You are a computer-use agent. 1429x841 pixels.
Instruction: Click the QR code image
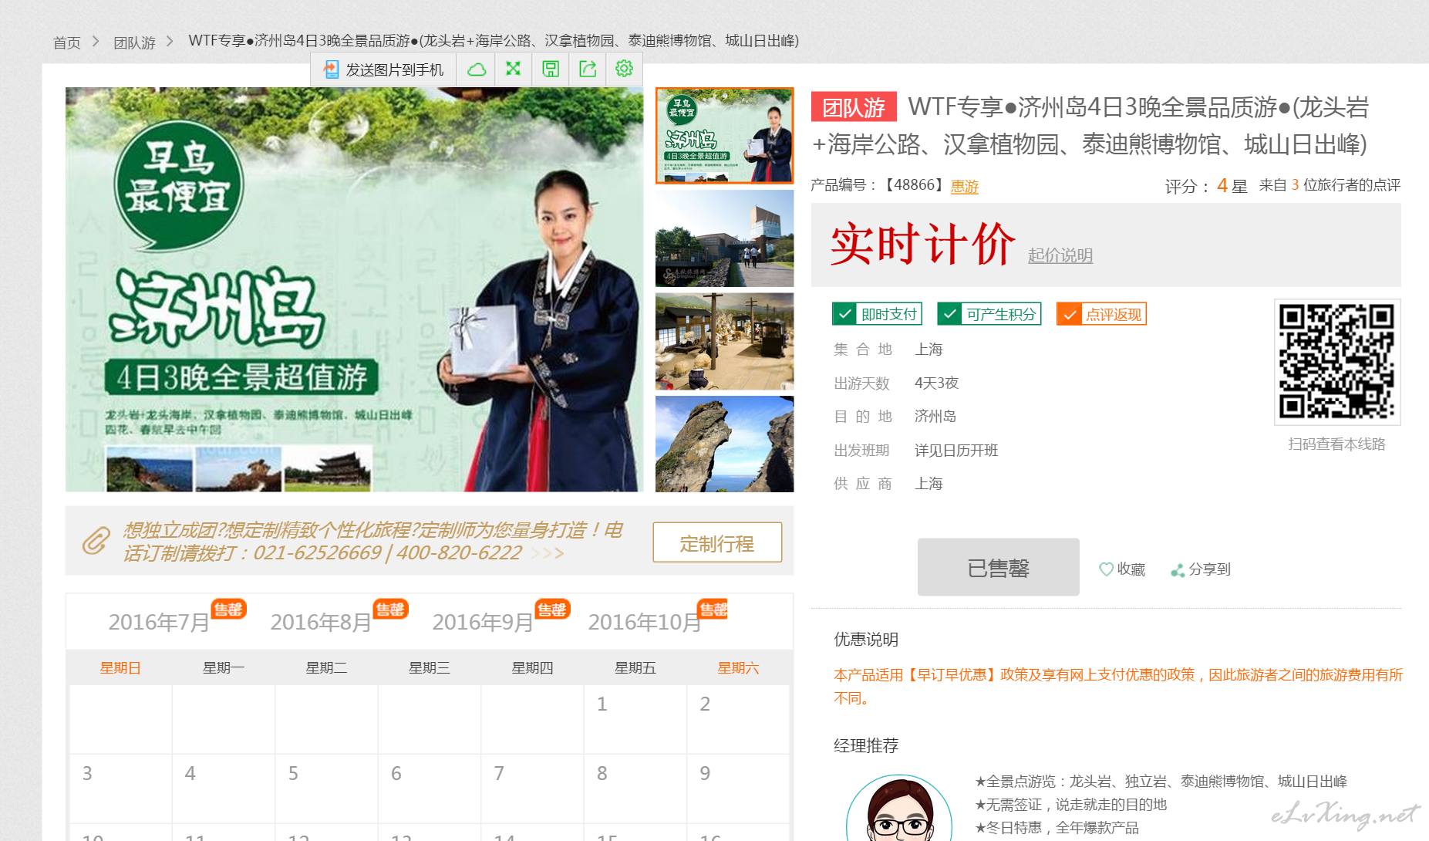tap(1336, 362)
